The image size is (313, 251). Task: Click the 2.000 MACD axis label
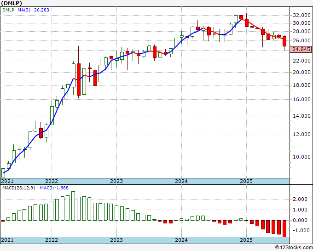coord(300,199)
